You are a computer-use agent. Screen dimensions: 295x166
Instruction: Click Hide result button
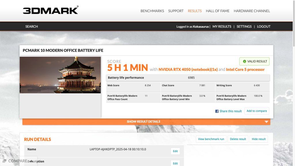pyautogui.click(x=259, y=139)
